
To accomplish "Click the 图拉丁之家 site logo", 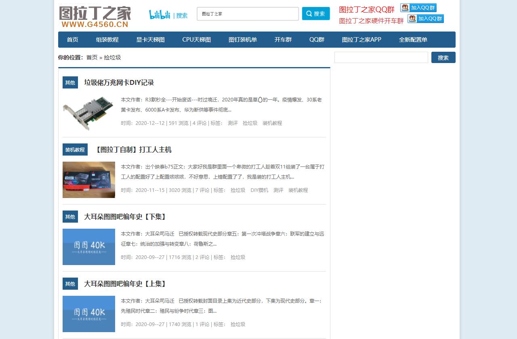I will (x=94, y=13).
